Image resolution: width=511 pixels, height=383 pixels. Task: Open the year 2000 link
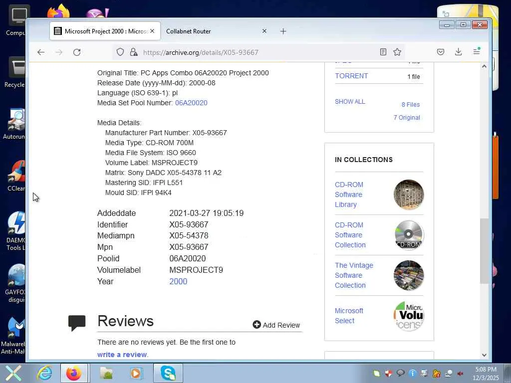(178, 281)
